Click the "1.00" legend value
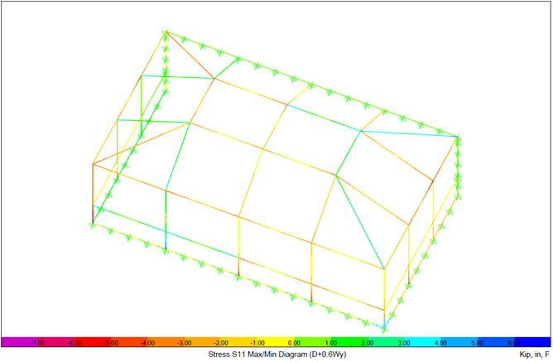Screen dimensions: 553x362 (331, 343)
